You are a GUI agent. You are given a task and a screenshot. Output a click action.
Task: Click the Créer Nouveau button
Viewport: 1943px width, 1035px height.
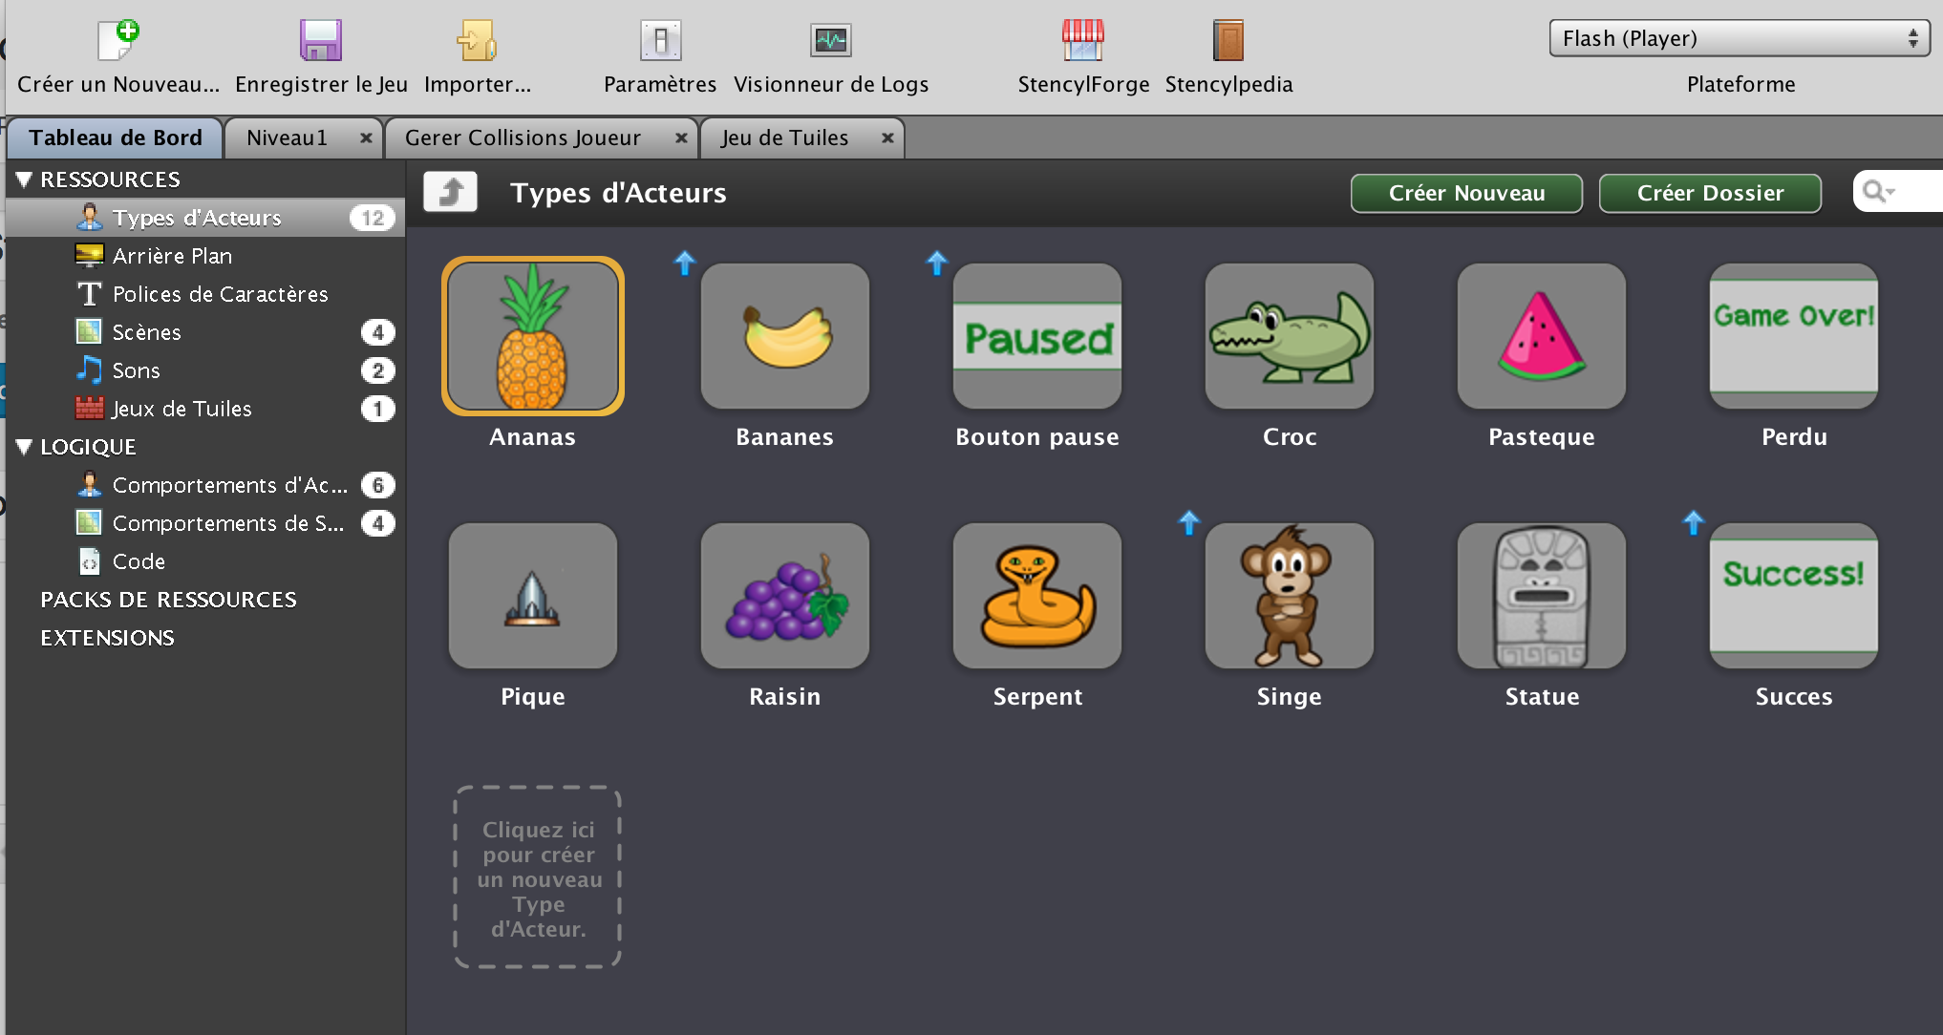(1465, 193)
